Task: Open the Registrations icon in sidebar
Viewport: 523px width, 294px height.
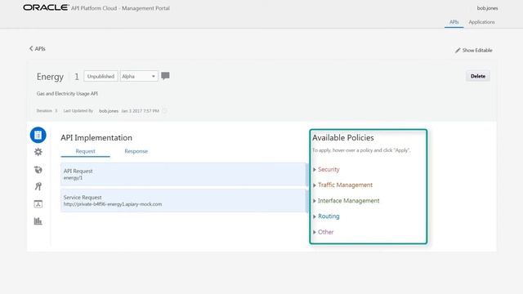Action: (38, 203)
